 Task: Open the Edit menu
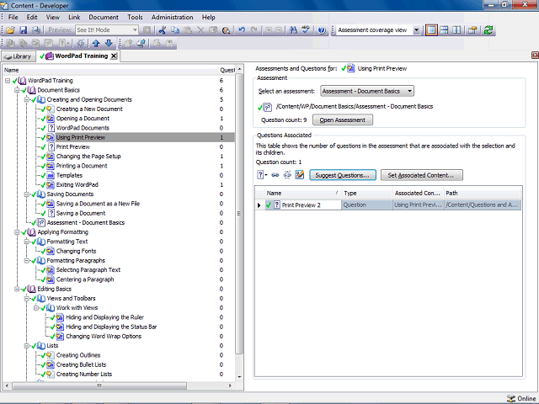[32, 17]
